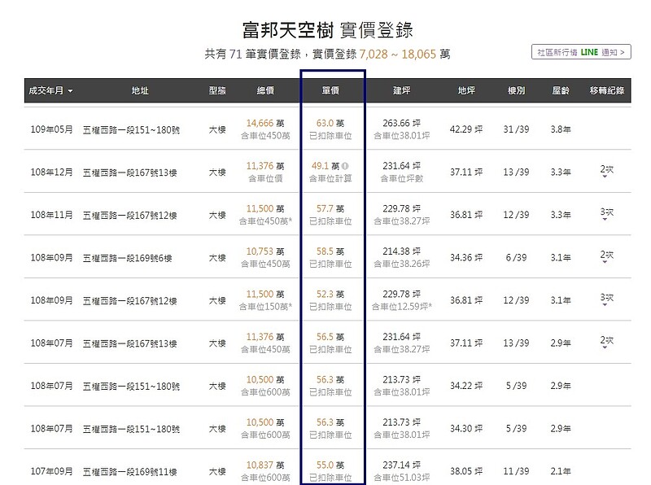Select the 63.0 萬 unit price
651x485 pixels.
[x=330, y=124]
